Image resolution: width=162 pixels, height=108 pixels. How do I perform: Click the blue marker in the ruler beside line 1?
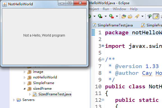93,32
